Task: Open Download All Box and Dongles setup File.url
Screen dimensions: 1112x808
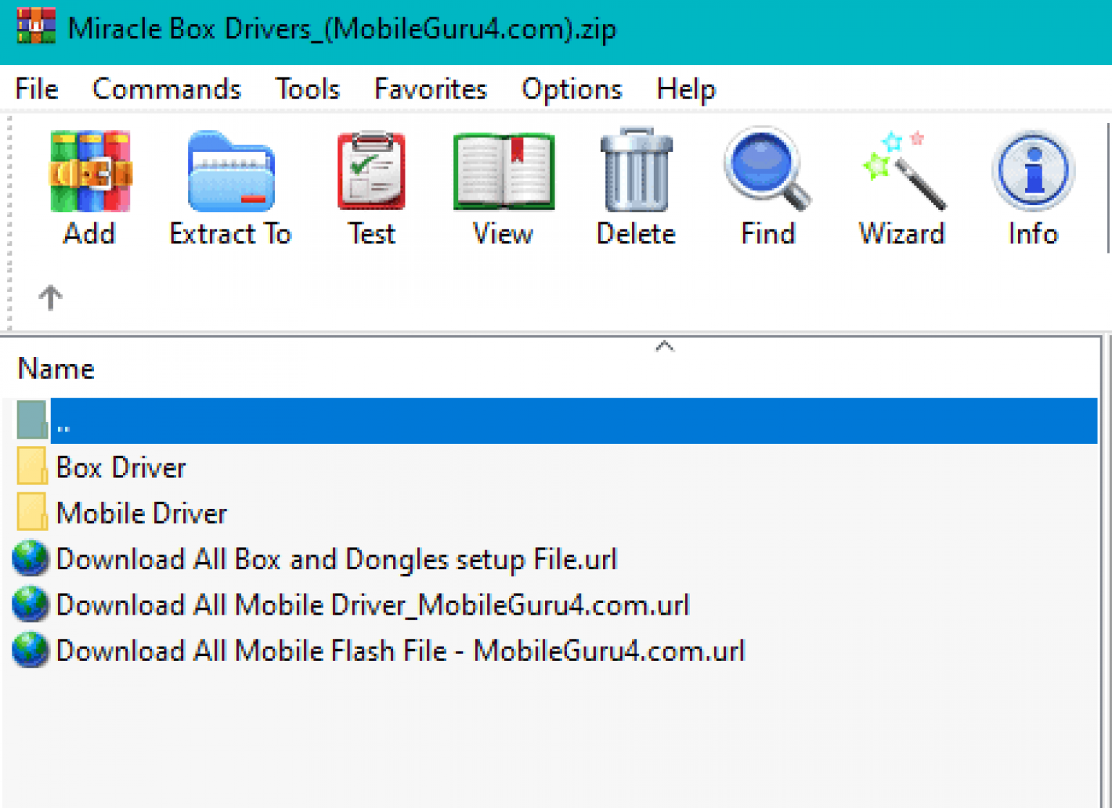Action: 336,559
